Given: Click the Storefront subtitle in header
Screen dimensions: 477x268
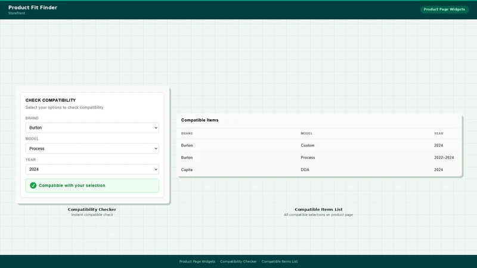Looking at the screenshot, I should coord(17,13).
